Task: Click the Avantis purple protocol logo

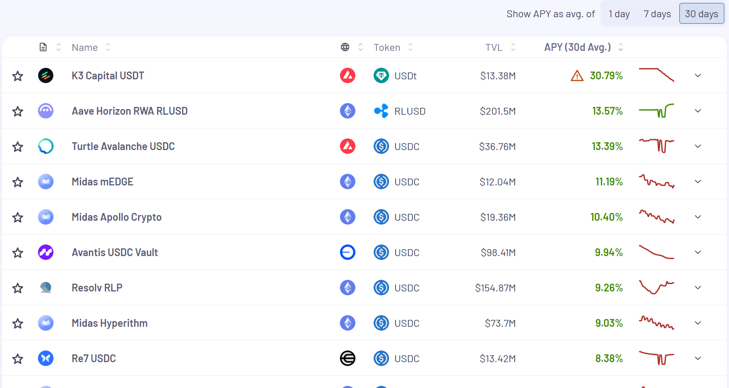Action: coord(46,253)
